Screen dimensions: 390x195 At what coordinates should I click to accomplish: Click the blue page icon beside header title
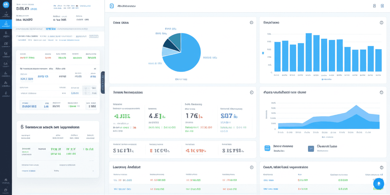click(112, 6)
